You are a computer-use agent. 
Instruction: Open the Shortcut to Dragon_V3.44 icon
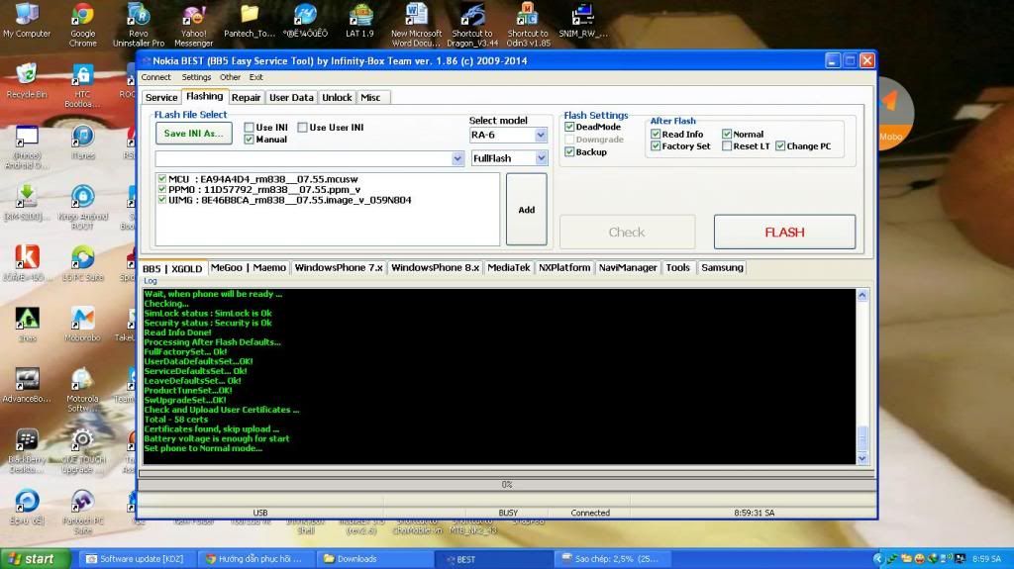(x=472, y=24)
